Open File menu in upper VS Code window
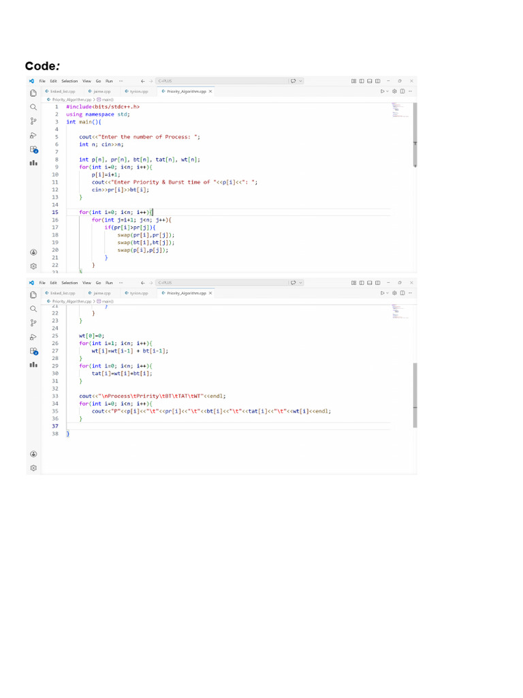This screenshot has height=698, width=523. [x=42, y=81]
